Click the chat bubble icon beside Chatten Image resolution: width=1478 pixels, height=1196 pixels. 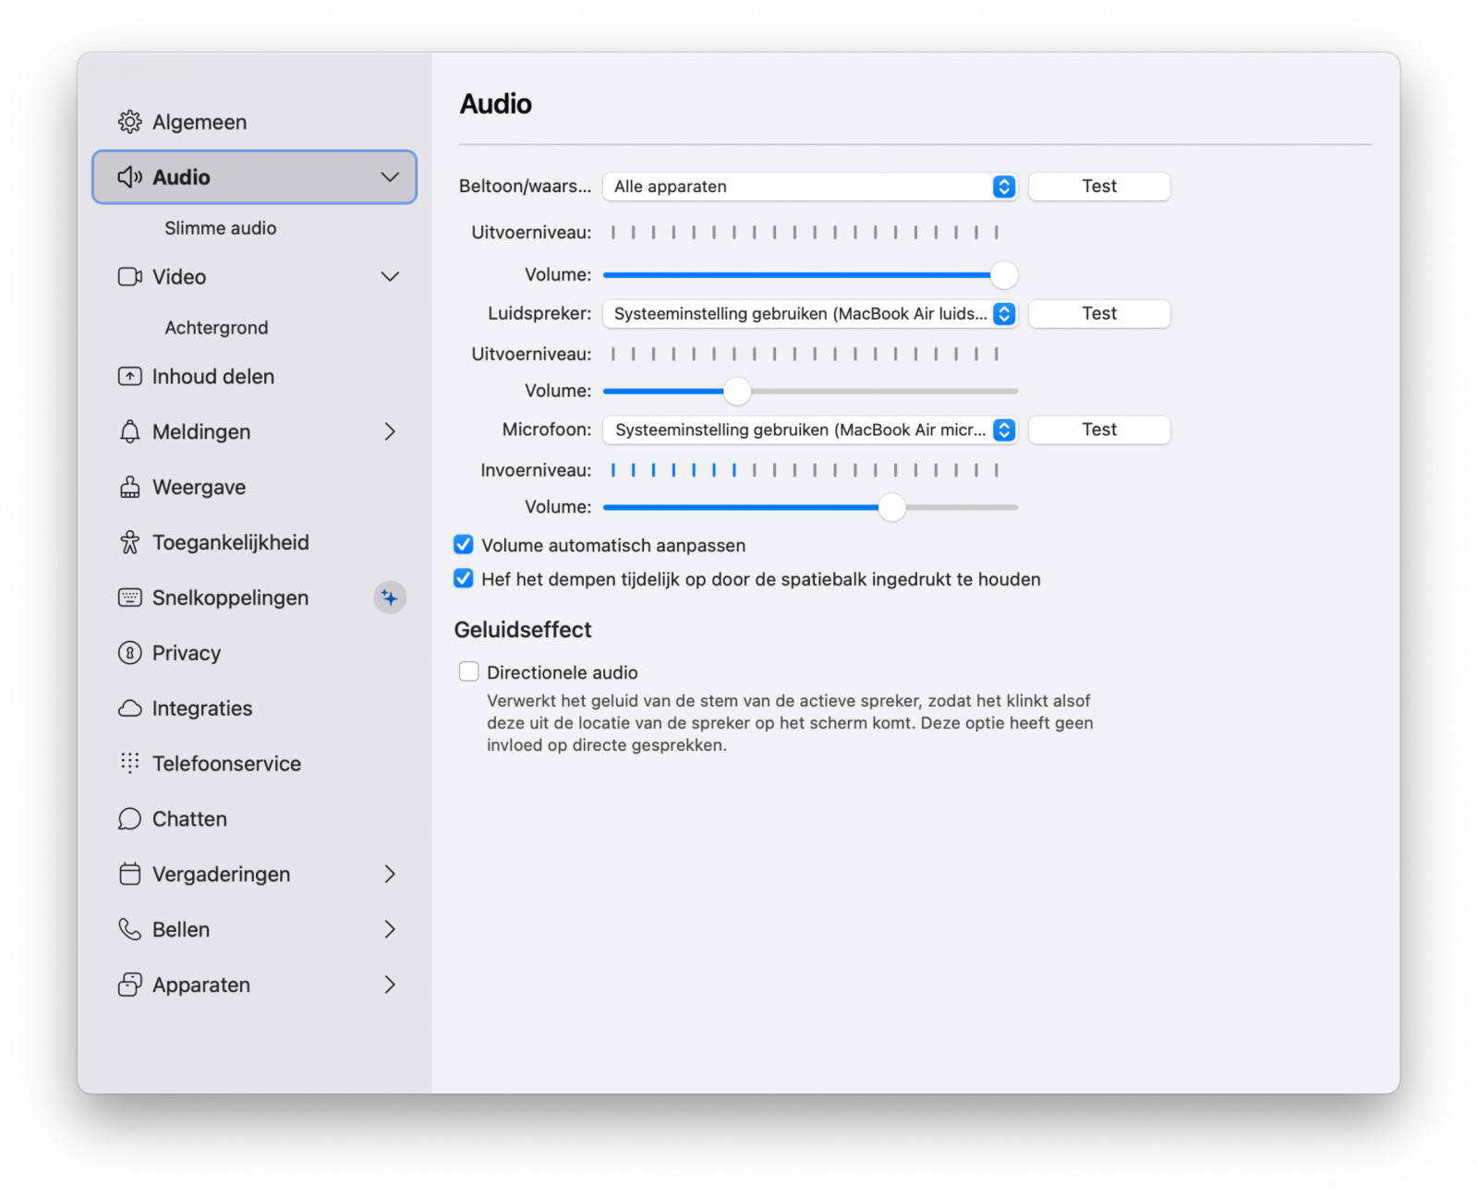pyautogui.click(x=129, y=819)
